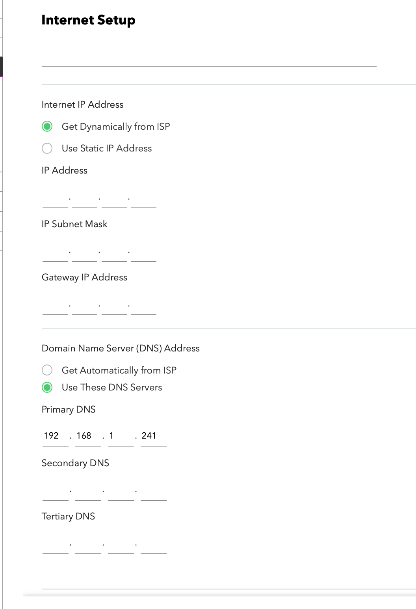This screenshot has height=609, width=416.
Task: Click the first octet of Tertiary DNS
Action: click(56, 545)
